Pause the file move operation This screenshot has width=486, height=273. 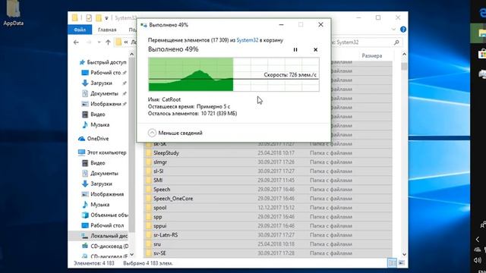295,49
